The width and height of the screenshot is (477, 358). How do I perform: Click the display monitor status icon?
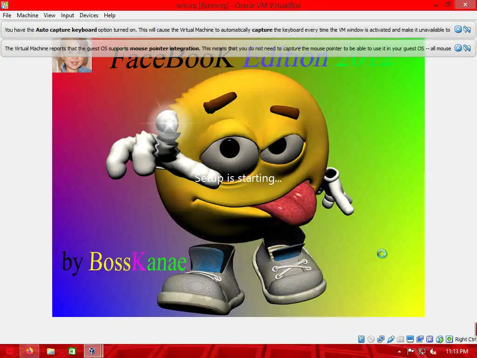point(410,339)
